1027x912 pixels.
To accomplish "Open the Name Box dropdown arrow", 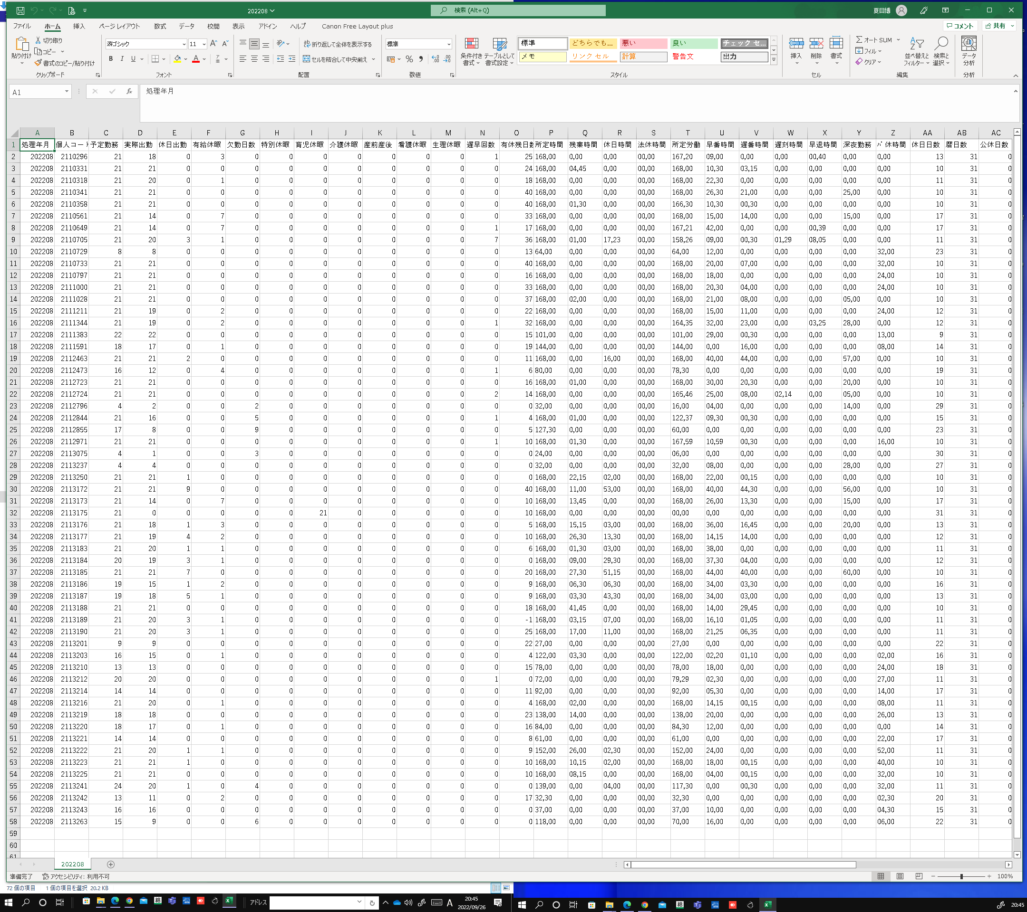I will [x=66, y=91].
